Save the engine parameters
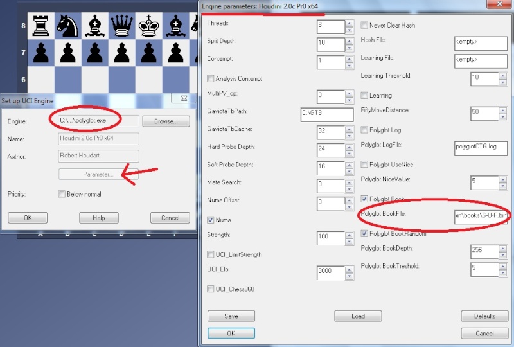The image size is (514, 347). click(x=231, y=316)
